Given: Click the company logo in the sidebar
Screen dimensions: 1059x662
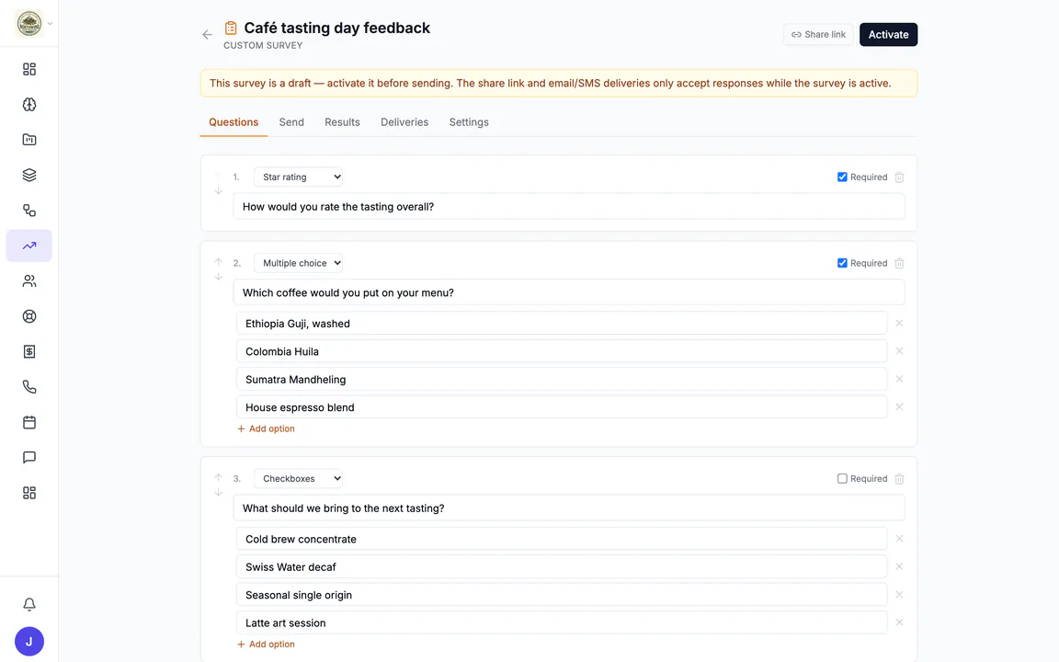Looking at the screenshot, I should point(29,24).
